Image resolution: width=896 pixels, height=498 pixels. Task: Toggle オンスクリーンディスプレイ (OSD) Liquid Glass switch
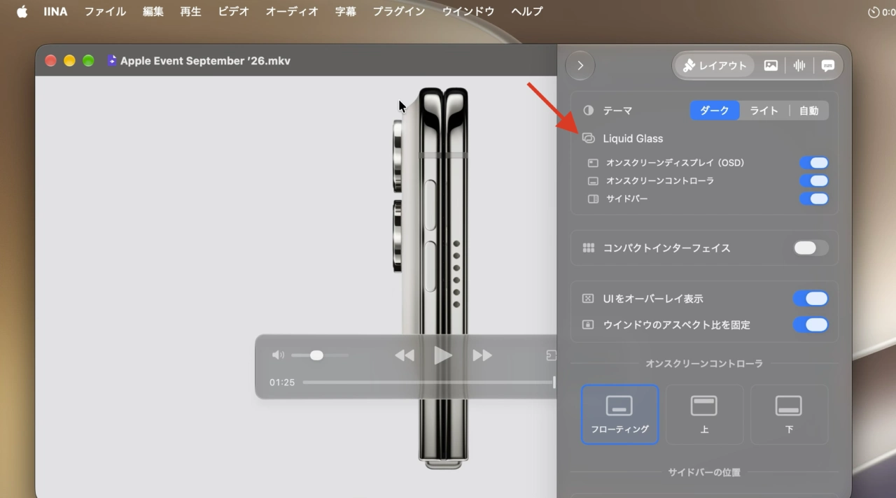point(814,163)
